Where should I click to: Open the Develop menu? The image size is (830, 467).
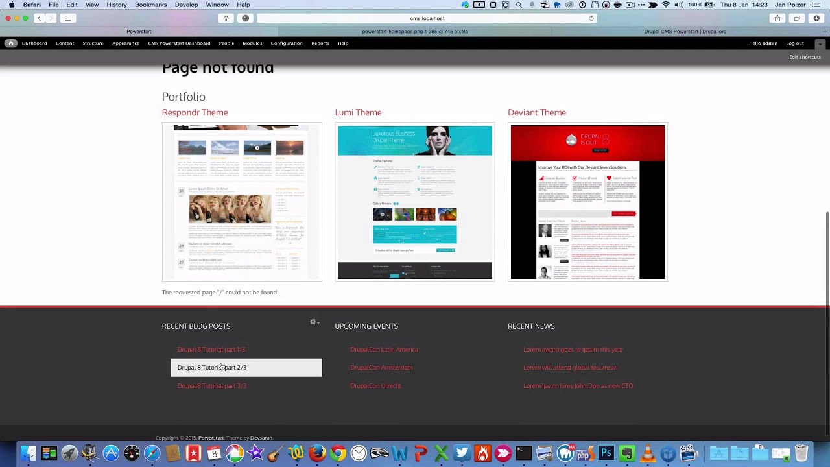[x=186, y=5]
